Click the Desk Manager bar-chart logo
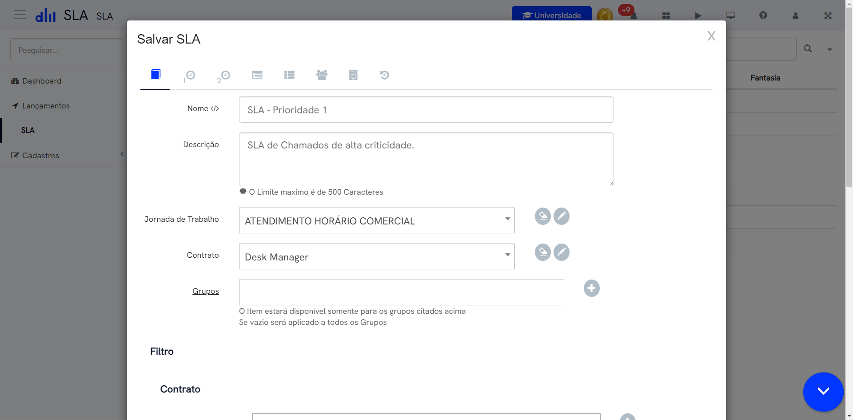The height and width of the screenshot is (420, 853). pos(46,15)
